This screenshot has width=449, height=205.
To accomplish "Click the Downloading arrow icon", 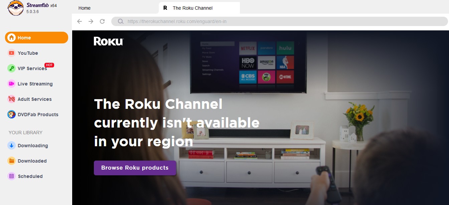I will (x=12, y=146).
